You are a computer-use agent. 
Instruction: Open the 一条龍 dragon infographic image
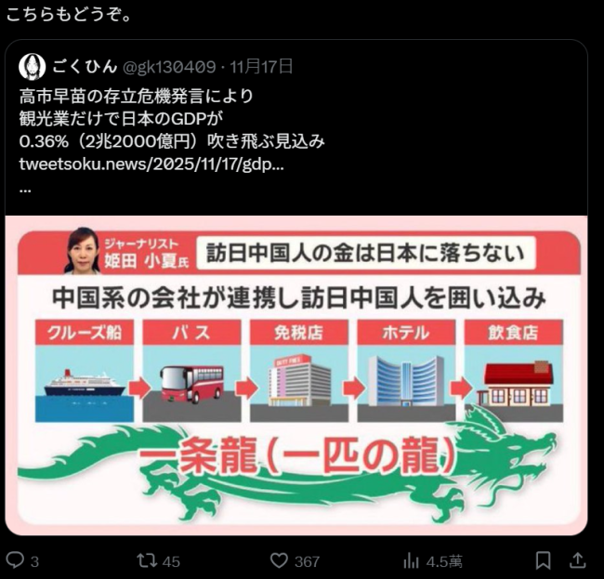[x=296, y=375]
